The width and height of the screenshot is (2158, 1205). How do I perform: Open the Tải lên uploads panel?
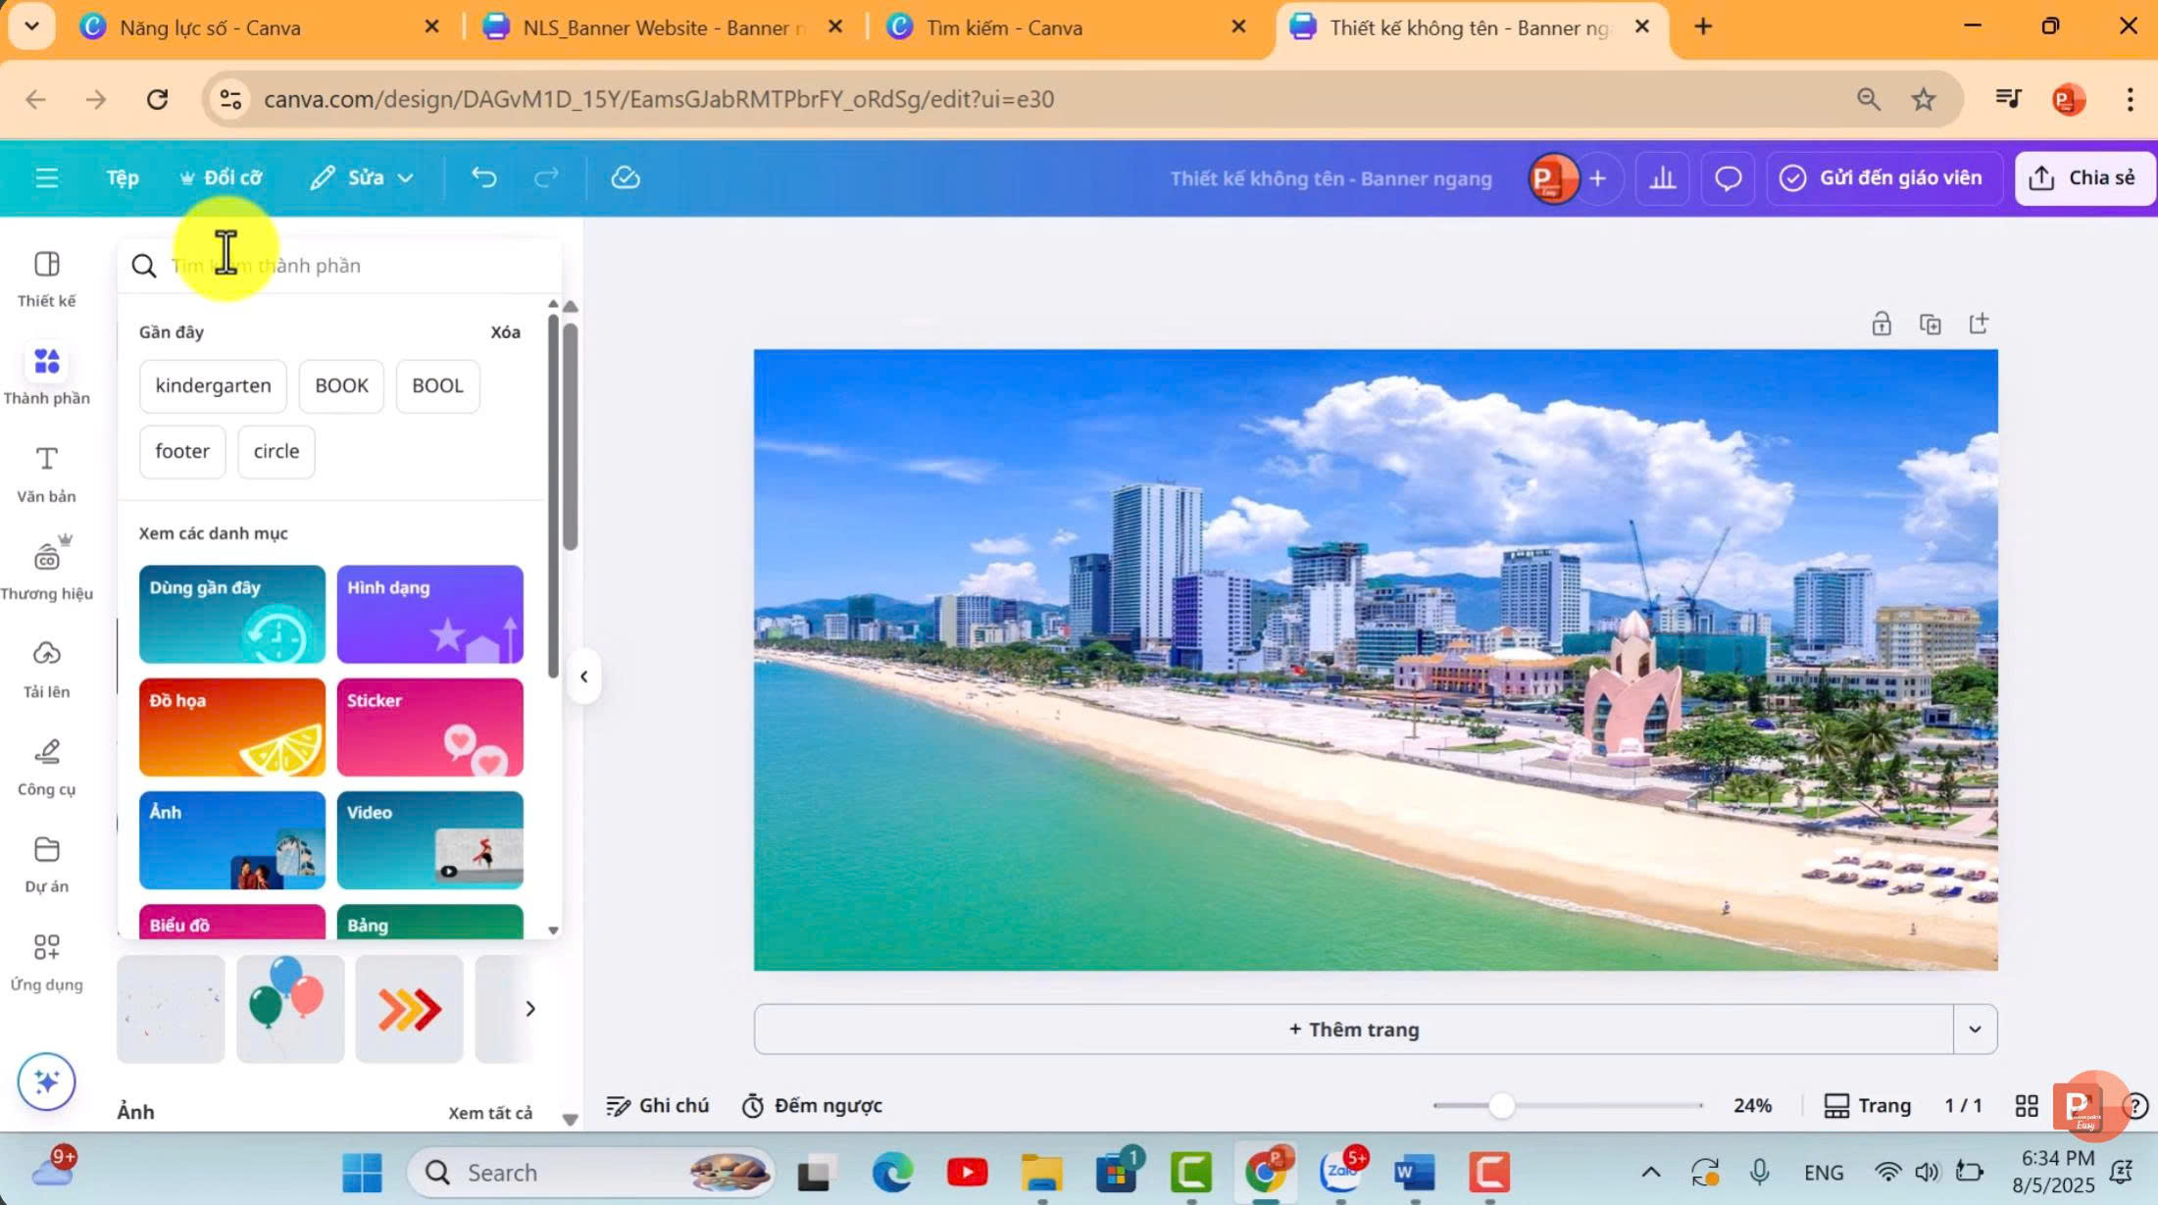46,669
